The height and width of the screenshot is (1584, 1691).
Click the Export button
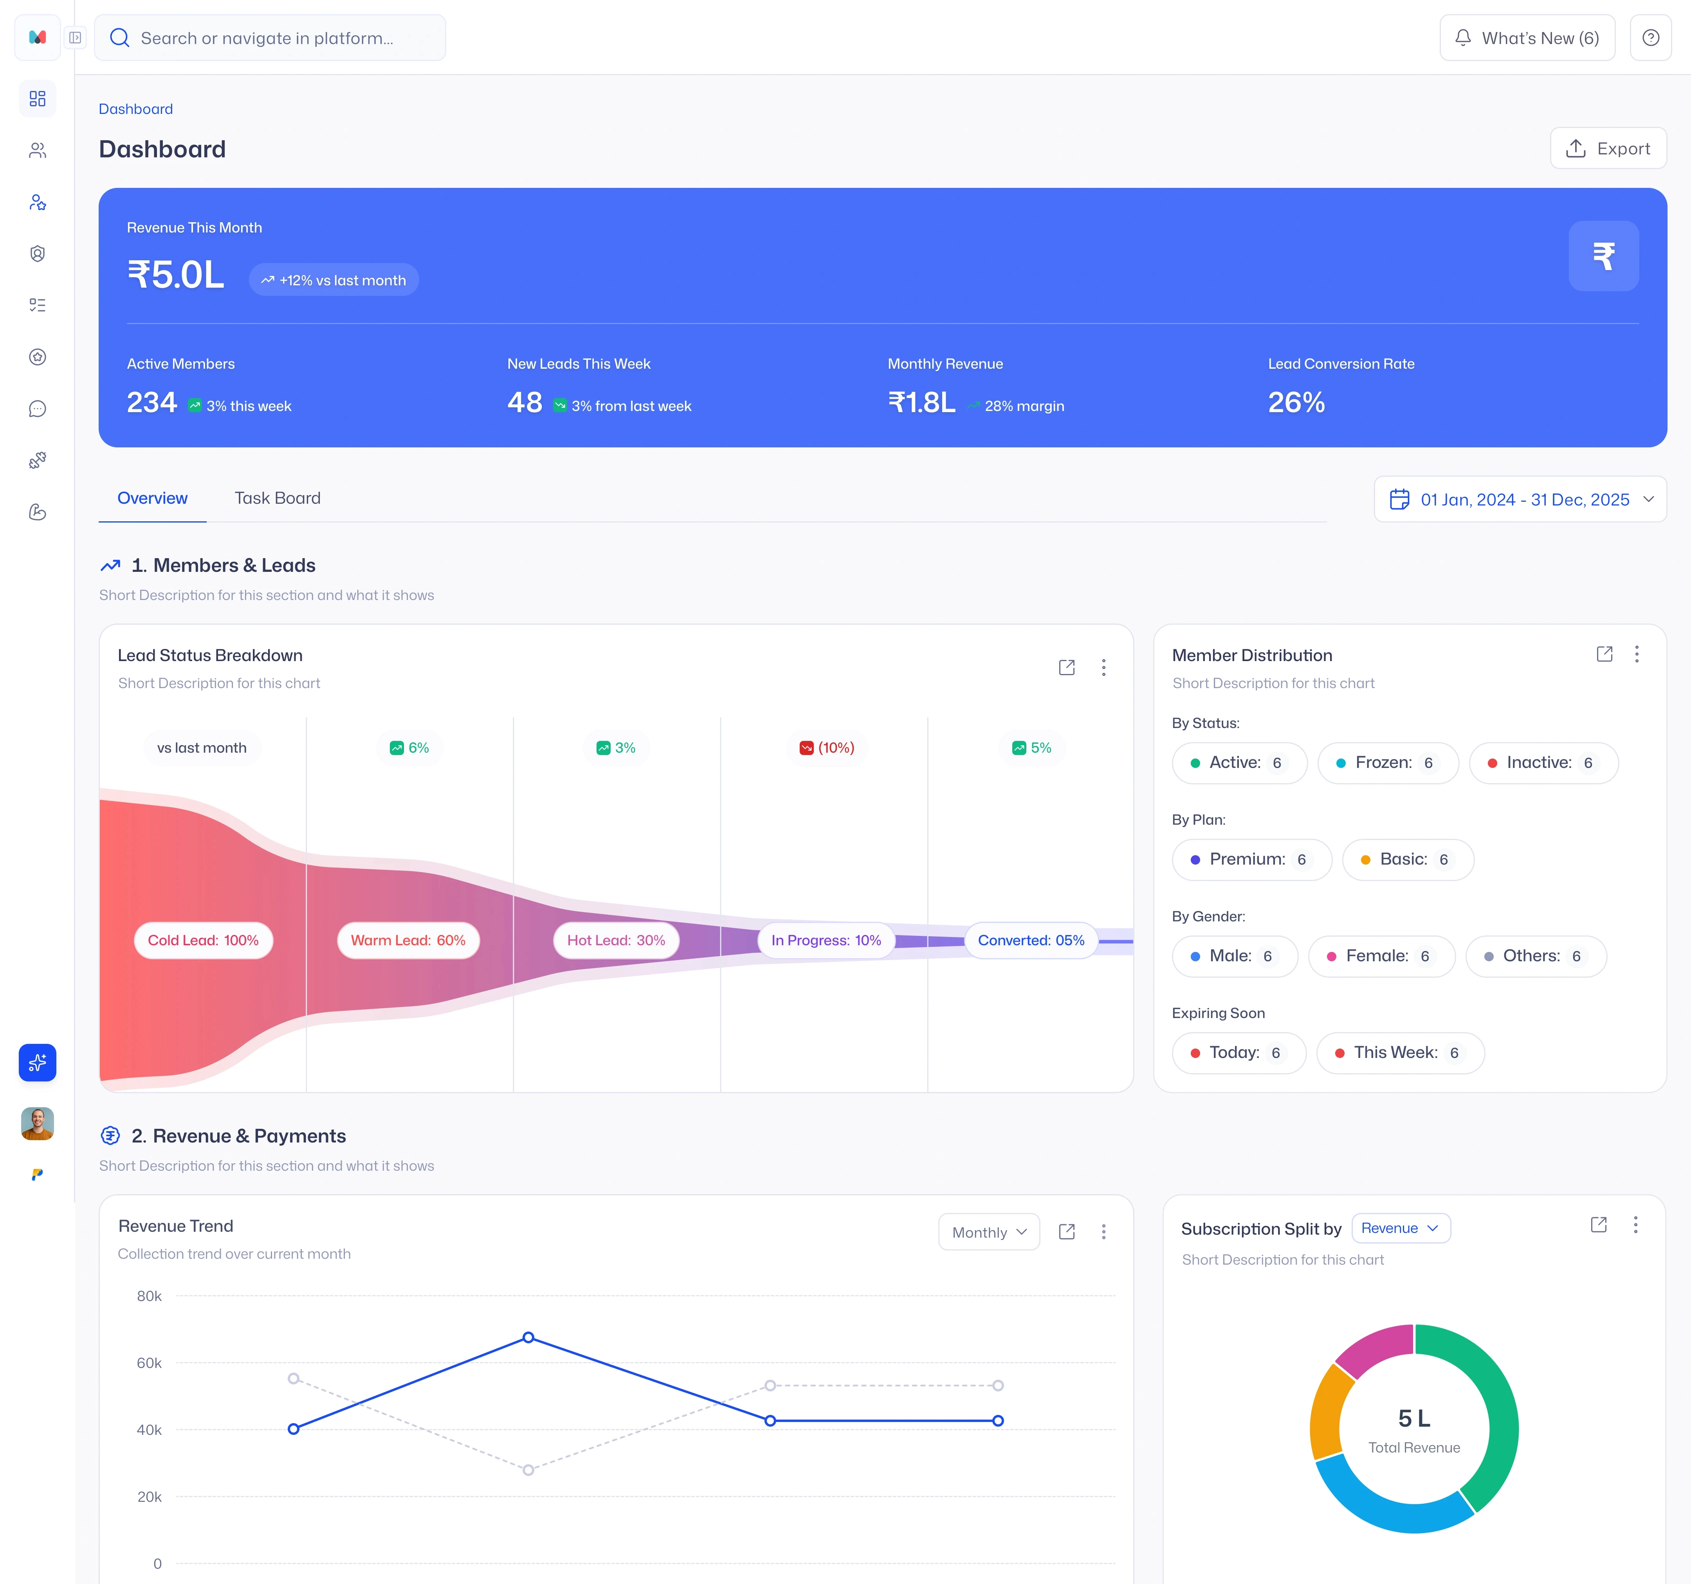(1608, 149)
